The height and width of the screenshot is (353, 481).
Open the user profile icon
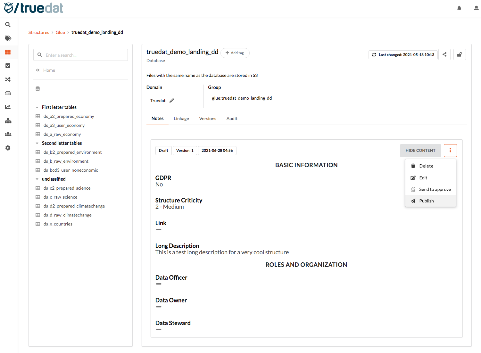pos(476,8)
